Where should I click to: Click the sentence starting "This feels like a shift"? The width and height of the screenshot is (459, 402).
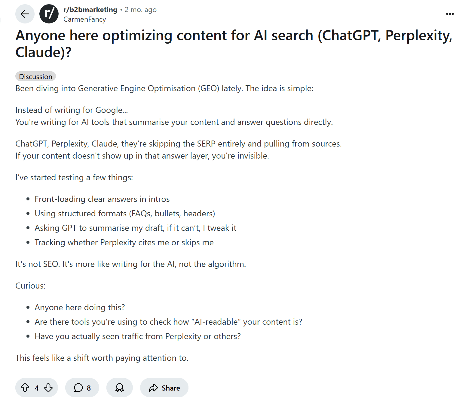click(102, 358)
